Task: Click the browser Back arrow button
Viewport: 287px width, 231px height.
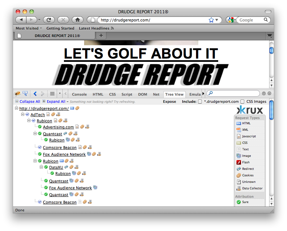Action: [21, 20]
